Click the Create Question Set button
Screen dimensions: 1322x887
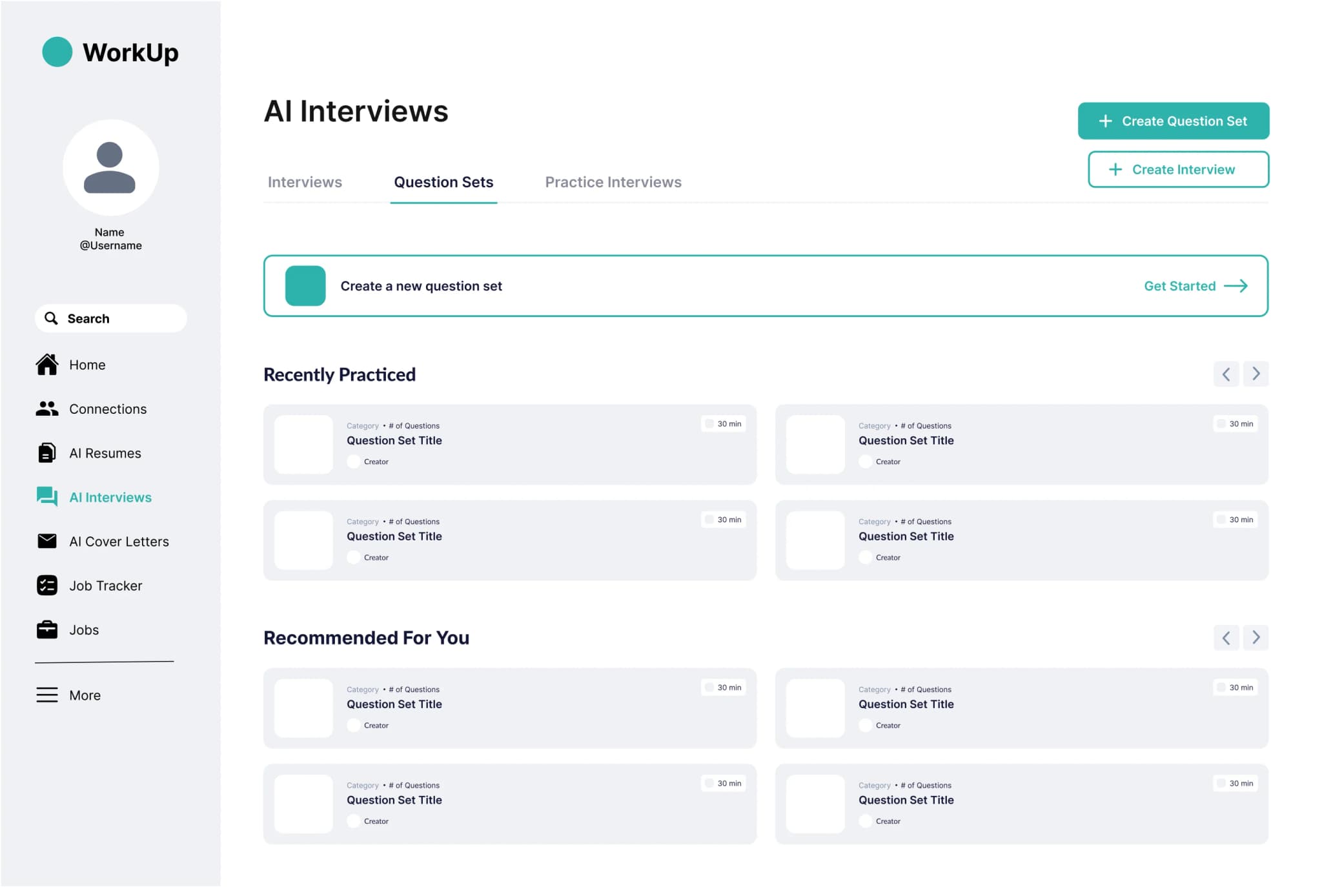pyautogui.click(x=1173, y=121)
